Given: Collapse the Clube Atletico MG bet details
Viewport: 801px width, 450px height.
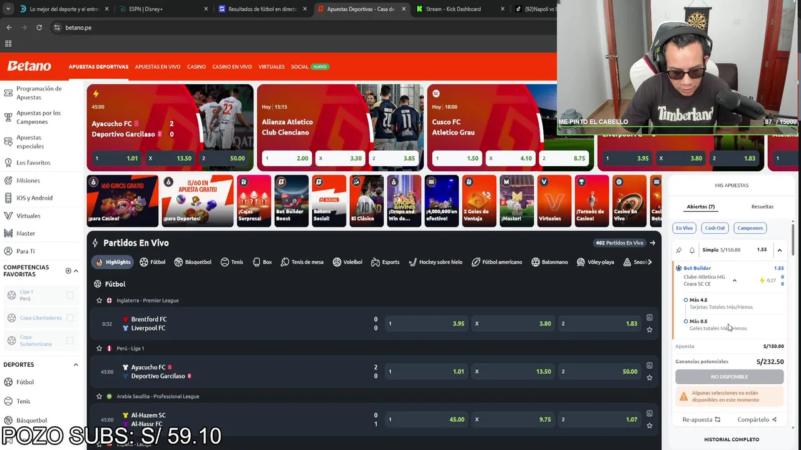Looking at the screenshot, I should pyautogui.click(x=735, y=281).
